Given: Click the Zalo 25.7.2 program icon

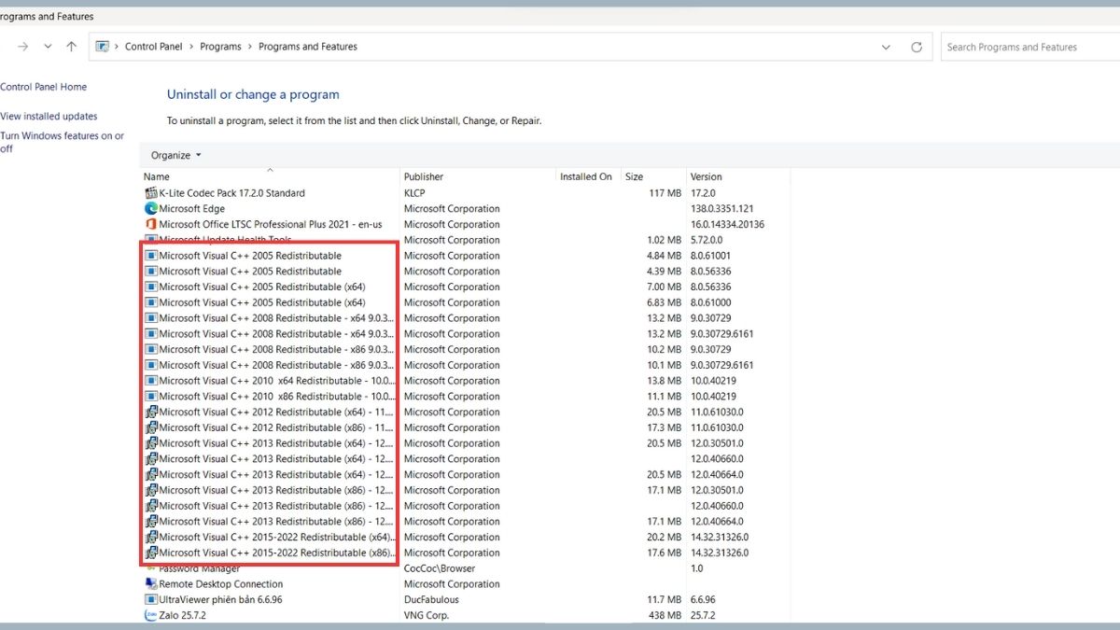Looking at the screenshot, I should tap(151, 616).
